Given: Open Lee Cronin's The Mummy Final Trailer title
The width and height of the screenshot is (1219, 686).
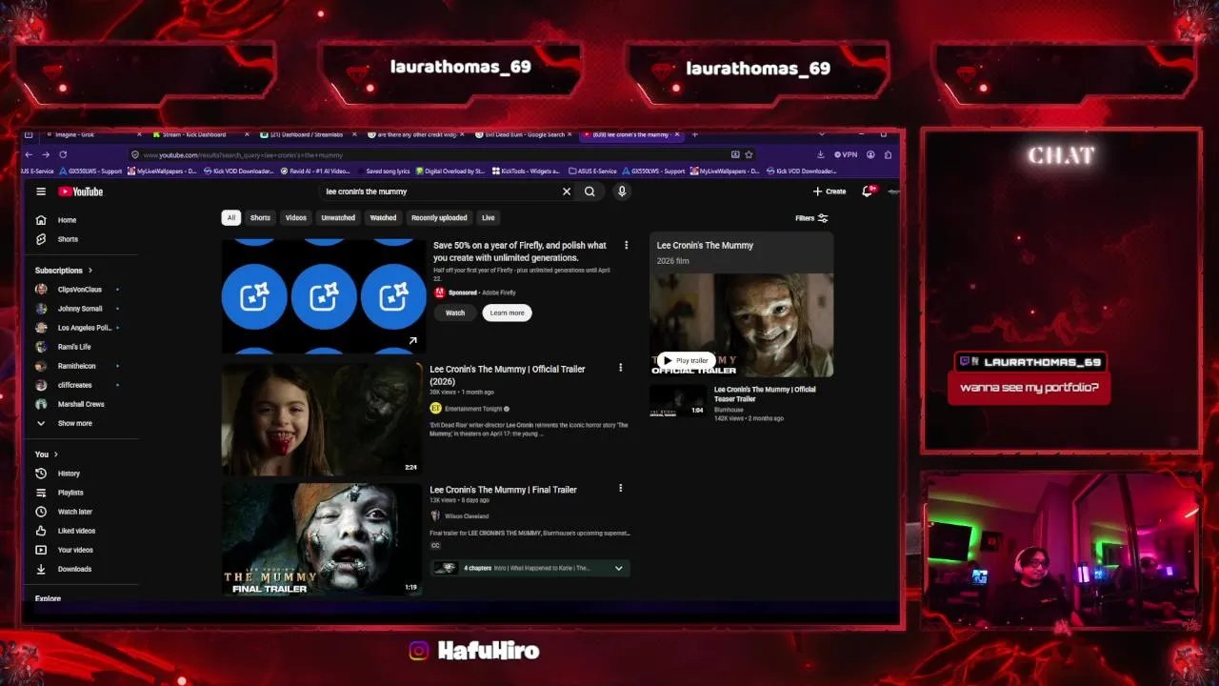Looking at the screenshot, I should click(x=503, y=490).
